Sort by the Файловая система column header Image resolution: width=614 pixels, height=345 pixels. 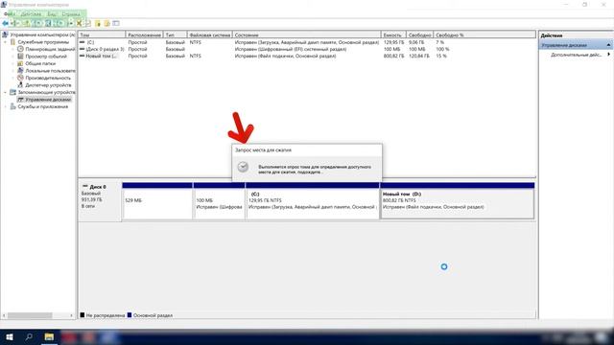coord(209,34)
